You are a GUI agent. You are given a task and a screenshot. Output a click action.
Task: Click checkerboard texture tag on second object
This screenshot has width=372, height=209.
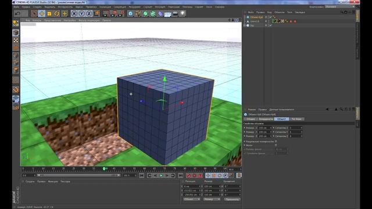click(x=282, y=21)
